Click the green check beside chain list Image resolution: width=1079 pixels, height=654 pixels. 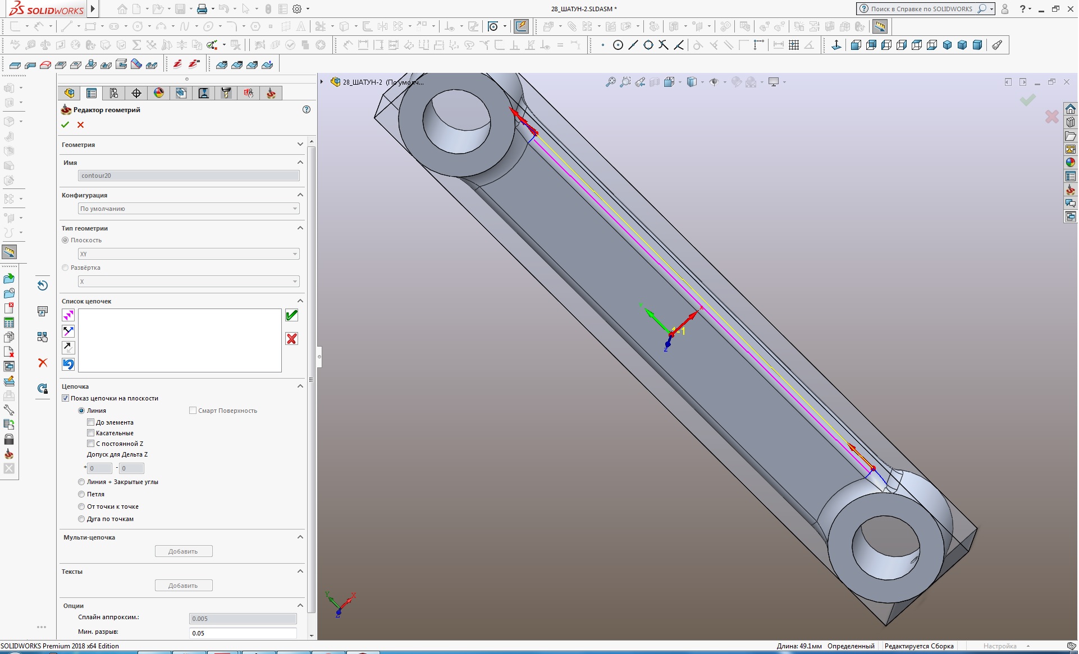click(291, 315)
